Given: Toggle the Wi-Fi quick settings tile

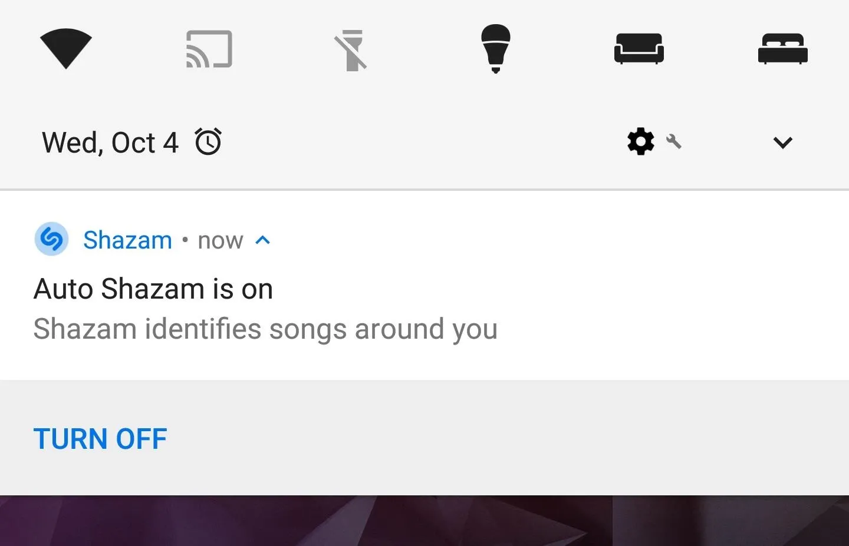Looking at the screenshot, I should coord(66,49).
